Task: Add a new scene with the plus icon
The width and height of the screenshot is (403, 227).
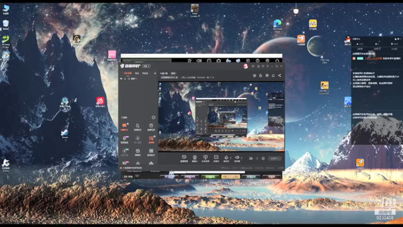Action: (155, 73)
